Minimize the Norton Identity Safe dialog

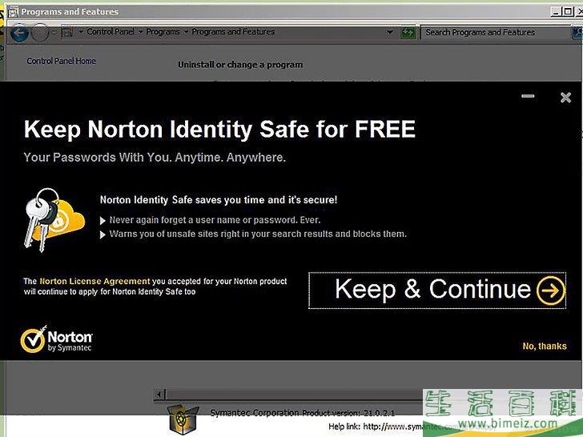pyautogui.click(x=528, y=96)
